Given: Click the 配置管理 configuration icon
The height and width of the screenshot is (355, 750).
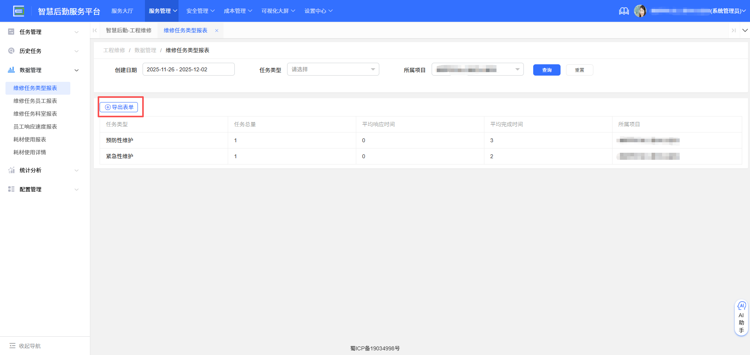Looking at the screenshot, I should tap(11, 189).
